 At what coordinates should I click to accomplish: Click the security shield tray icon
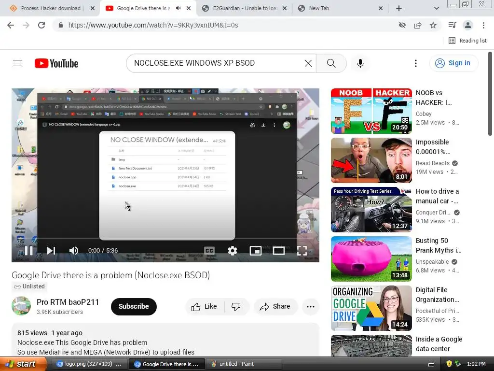click(x=449, y=364)
